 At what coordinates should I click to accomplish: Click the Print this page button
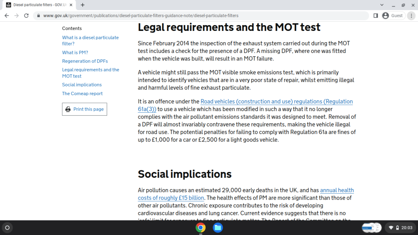(x=84, y=109)
